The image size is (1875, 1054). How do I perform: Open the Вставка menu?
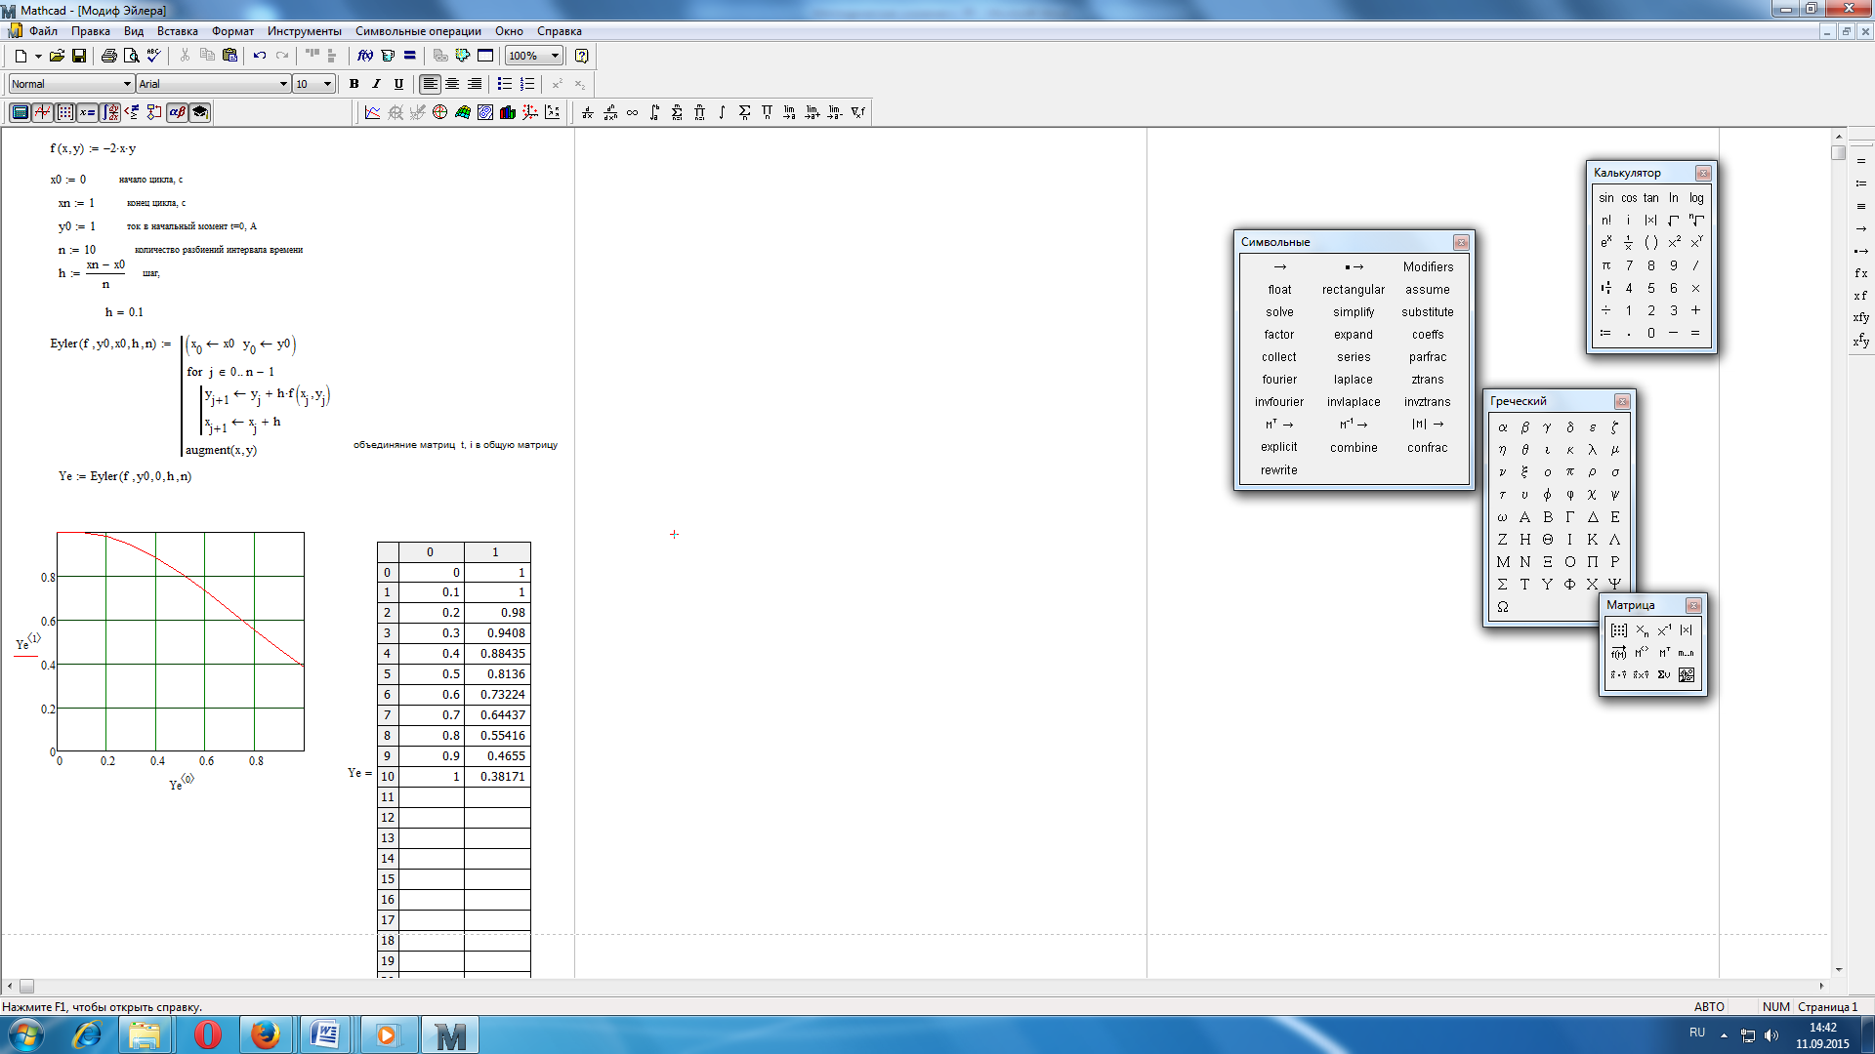pos(178,31)
